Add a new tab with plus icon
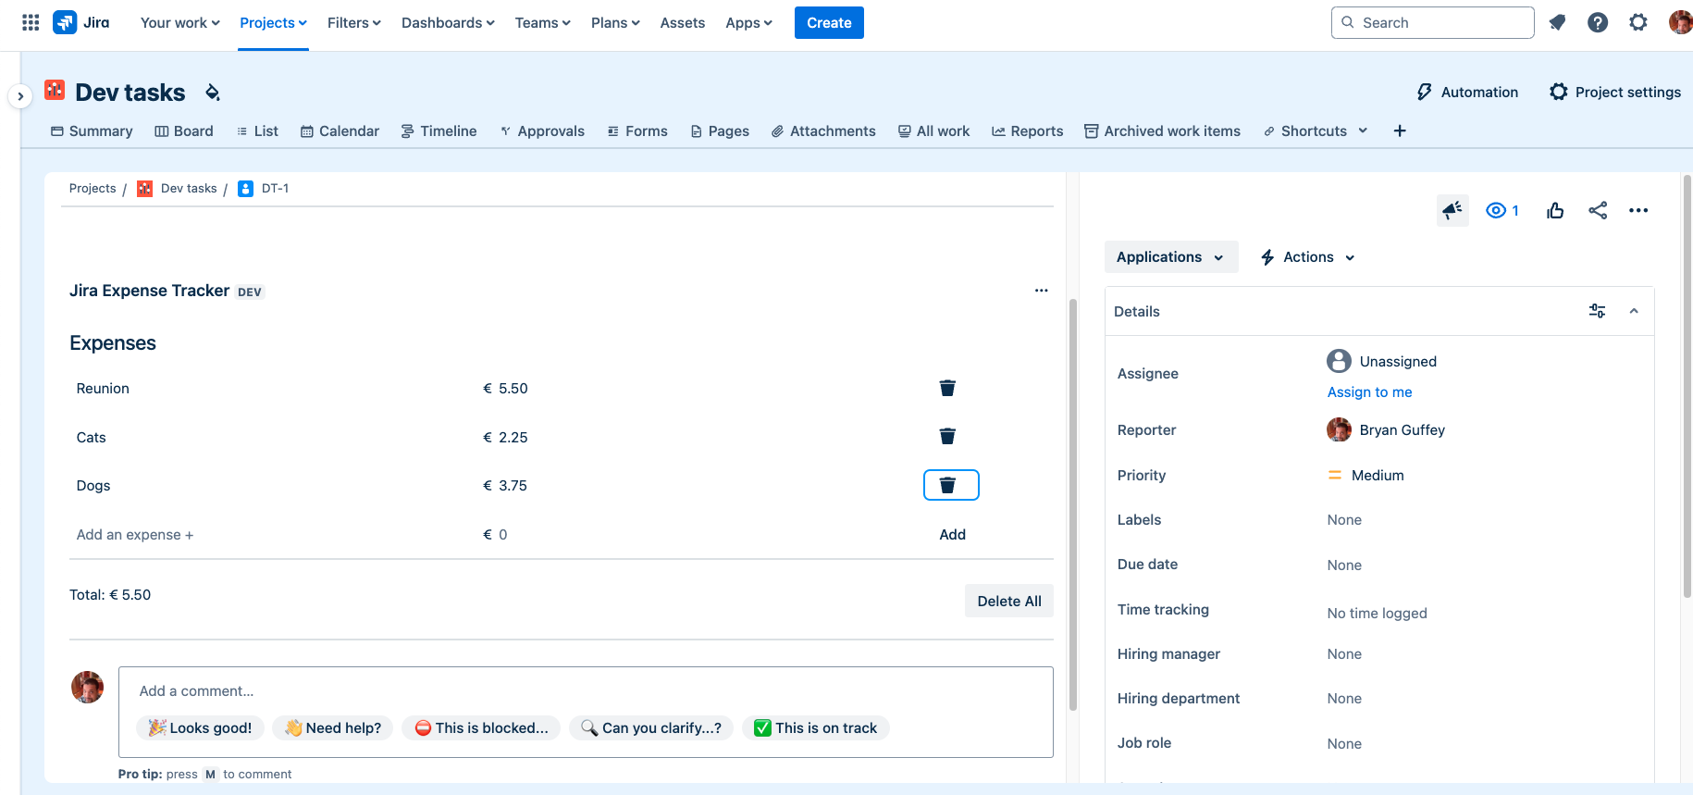This screenshot has width=1693, height=795. click(x=1400, y=130)
